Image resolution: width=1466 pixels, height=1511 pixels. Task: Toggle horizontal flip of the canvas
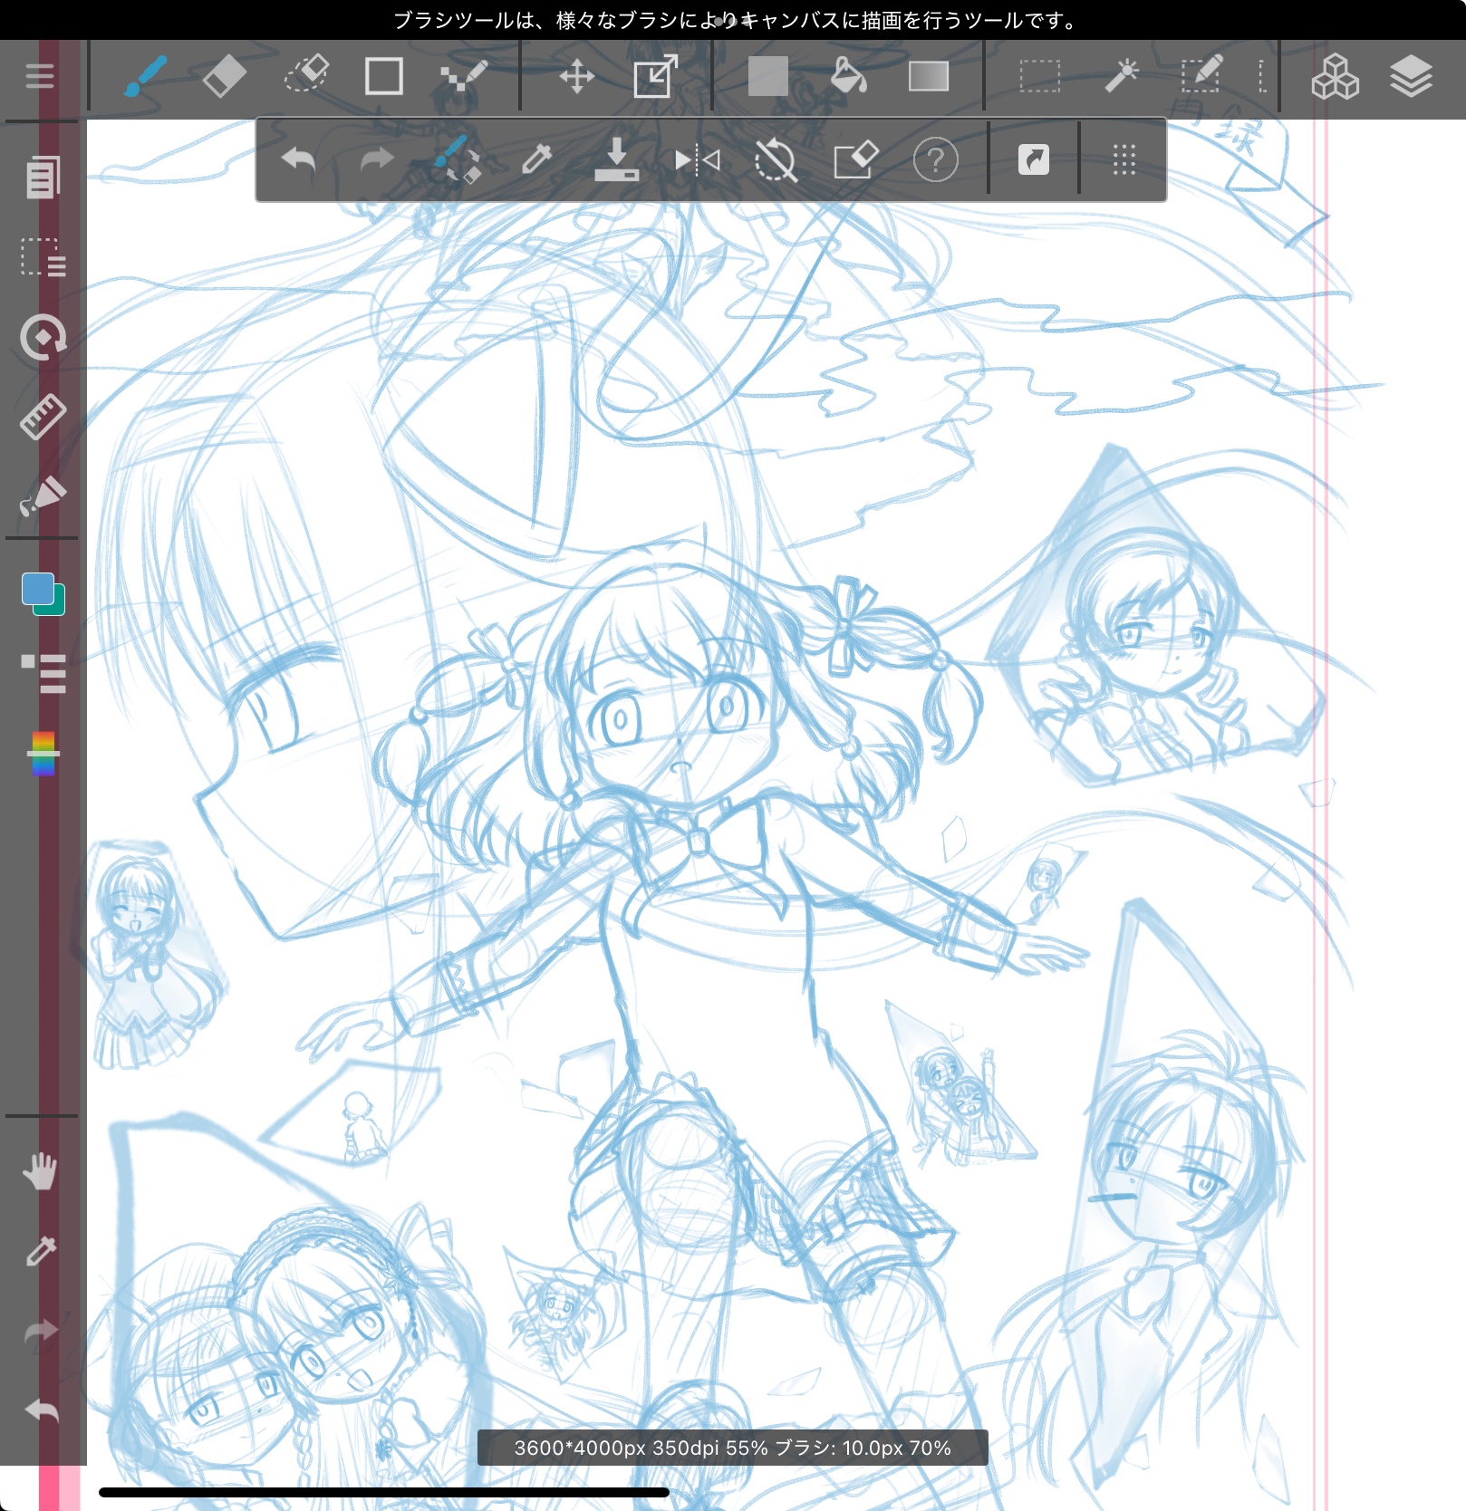point(697,160)
